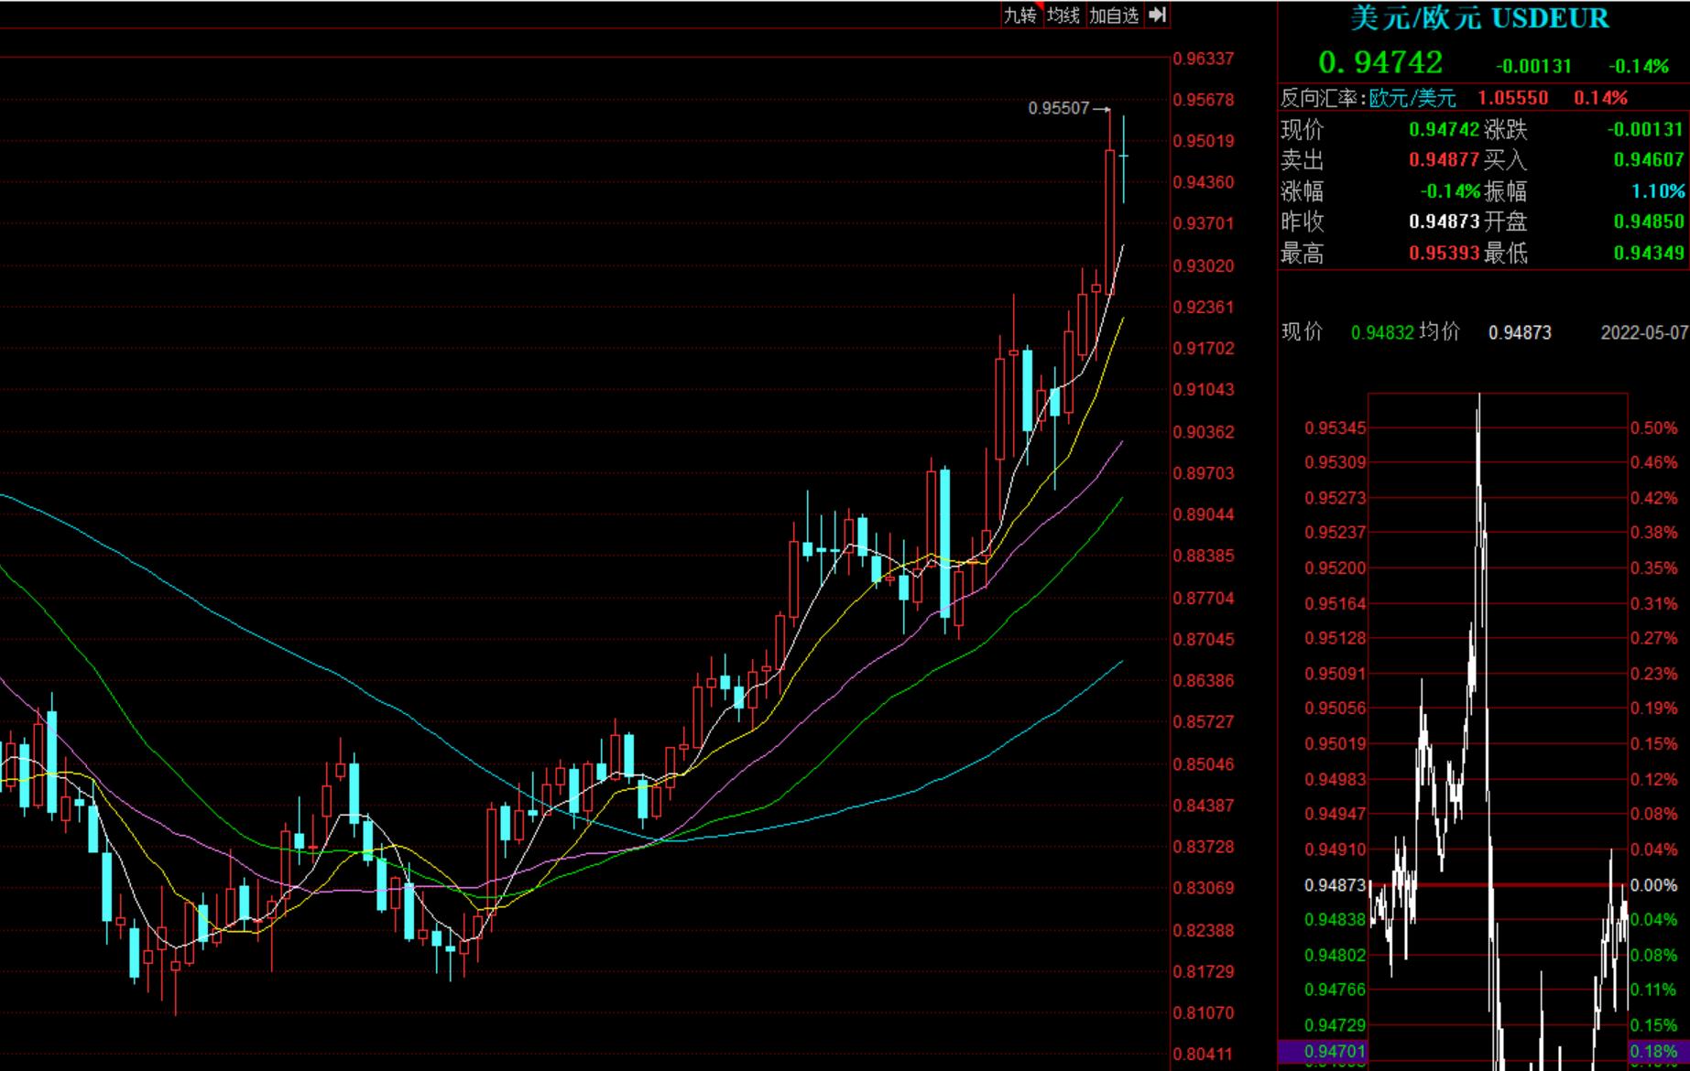Click the 均价 value beside the date
The height and width of the screenshot is (1071, 1690).
1520,332
